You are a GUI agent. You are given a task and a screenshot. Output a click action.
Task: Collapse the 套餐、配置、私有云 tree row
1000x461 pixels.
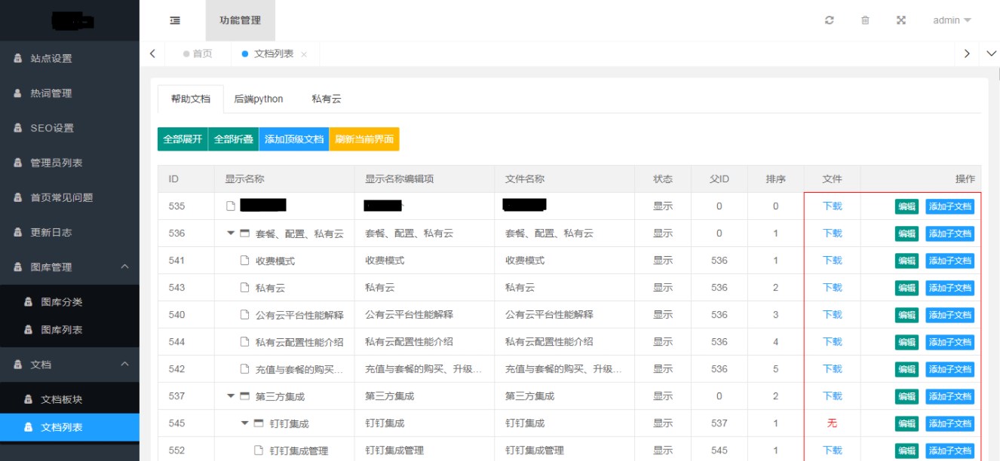pos(231,234)
